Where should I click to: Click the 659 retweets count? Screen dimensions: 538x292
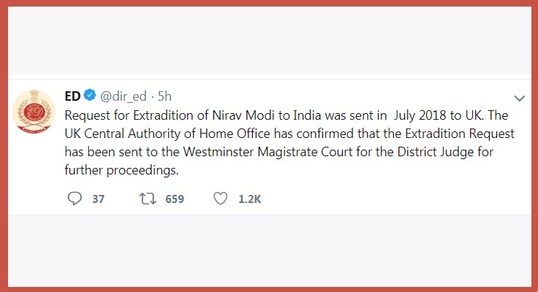(174, 199)
